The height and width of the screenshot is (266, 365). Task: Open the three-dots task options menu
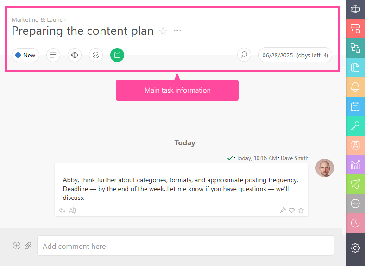coord(177,31)
